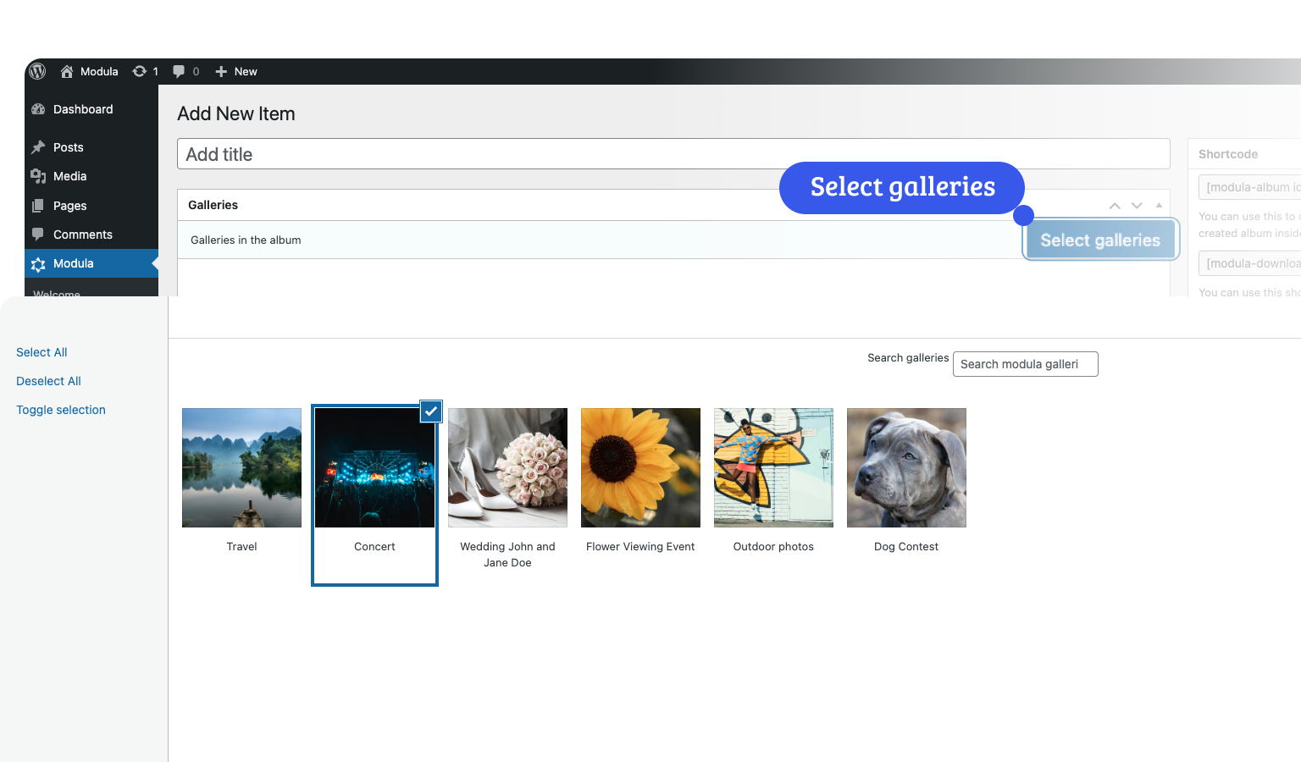The height and width of the screenshot is (762, 1301).
Task: Click the WordPress logo icon
Action: coord(37,71)
